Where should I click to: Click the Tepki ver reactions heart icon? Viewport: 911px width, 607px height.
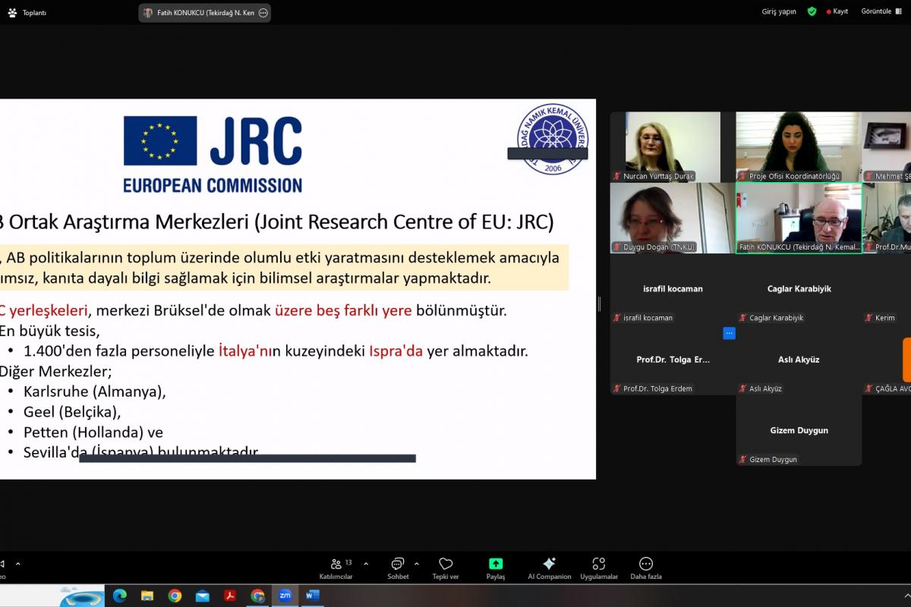point(446,564)
